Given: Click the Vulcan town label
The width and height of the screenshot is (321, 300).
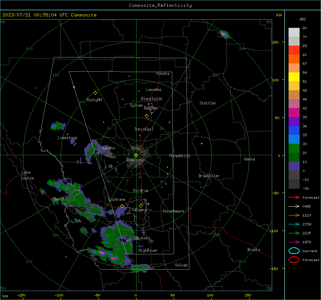Looking at the screenshot, I should [x=182, y=265].
